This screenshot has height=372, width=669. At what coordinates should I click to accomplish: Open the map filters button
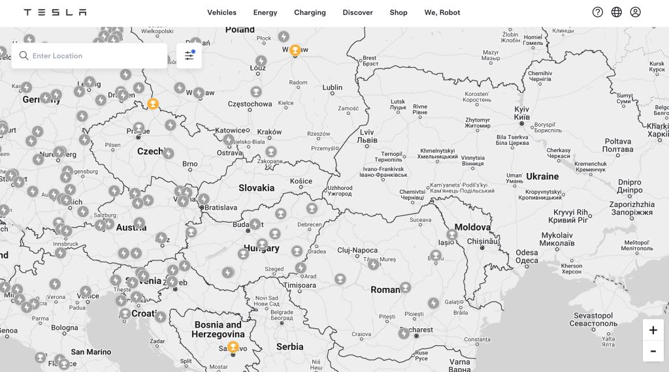coord(189,56)
